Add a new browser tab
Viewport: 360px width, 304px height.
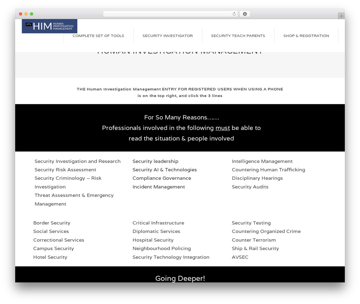[341, 16]
